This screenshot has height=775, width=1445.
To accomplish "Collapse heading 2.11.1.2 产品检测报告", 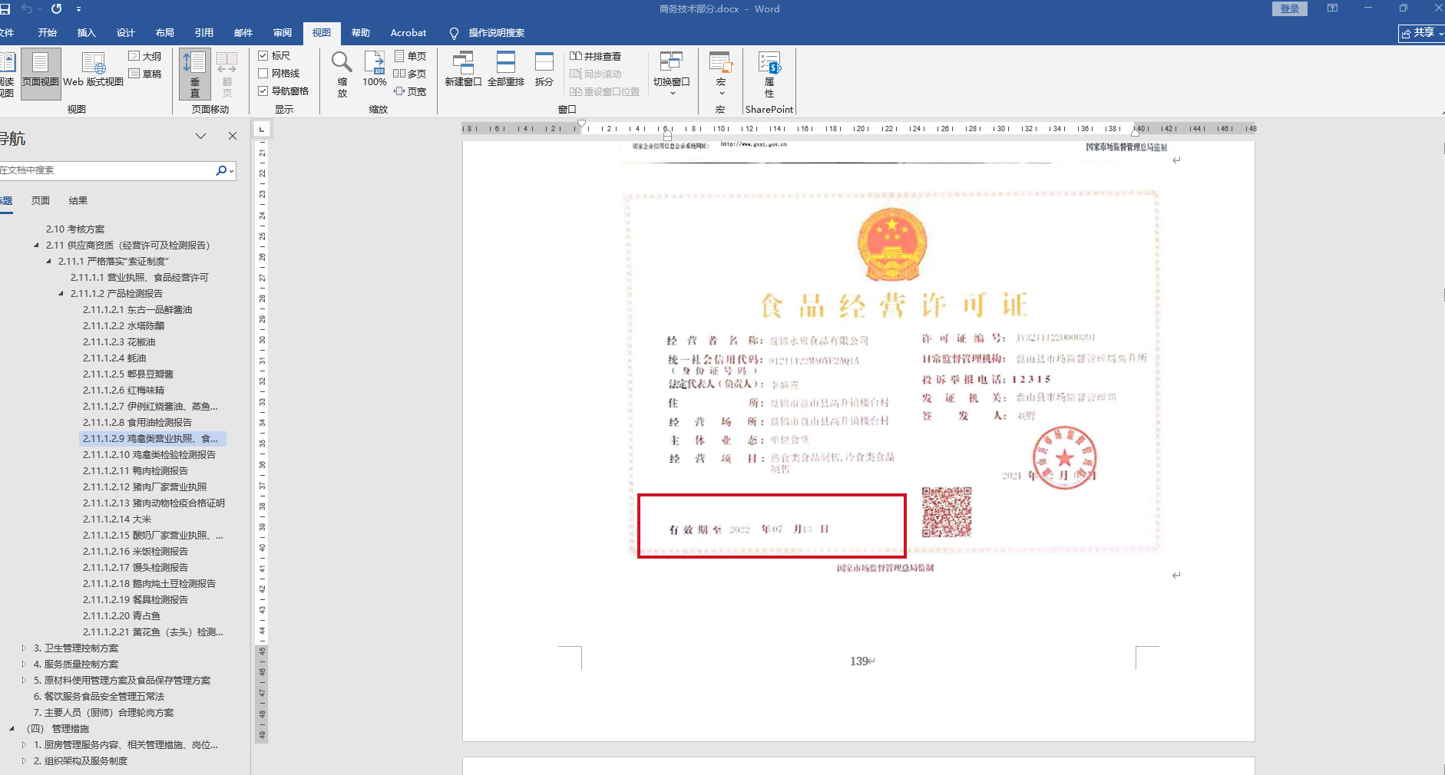I will tap(61, 294).
